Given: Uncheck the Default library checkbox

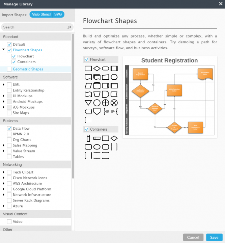Looking at the screenshot, I should coord(9,44).
